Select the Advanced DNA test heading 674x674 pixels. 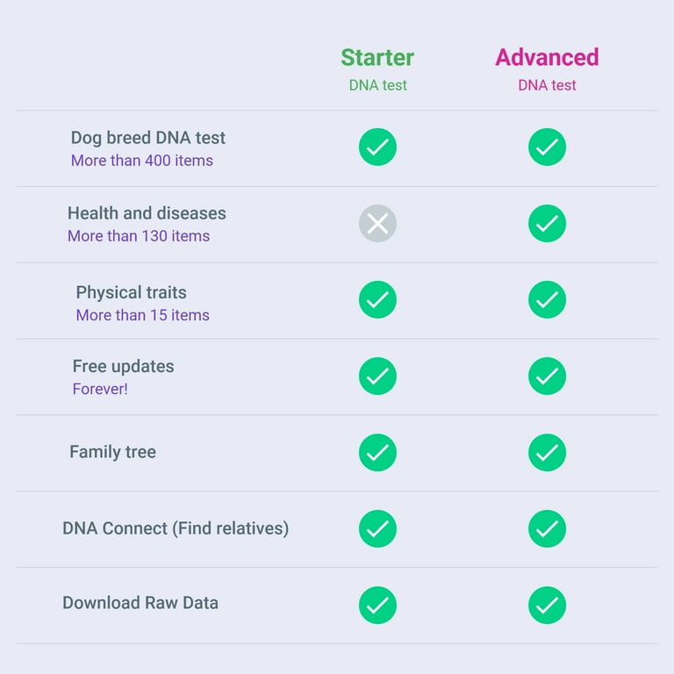click(x=547, y=68)
